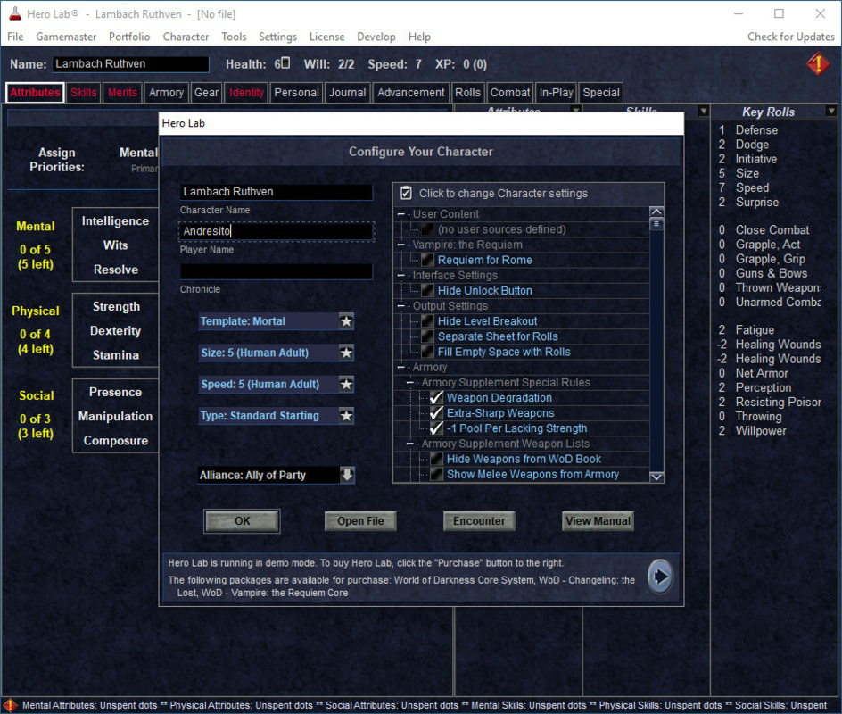This screenshot has width=842, height=714.
Task: Collapse Armory Supplement Weapon Lists group
Action: pyautogui.click(x=409, y=444)
